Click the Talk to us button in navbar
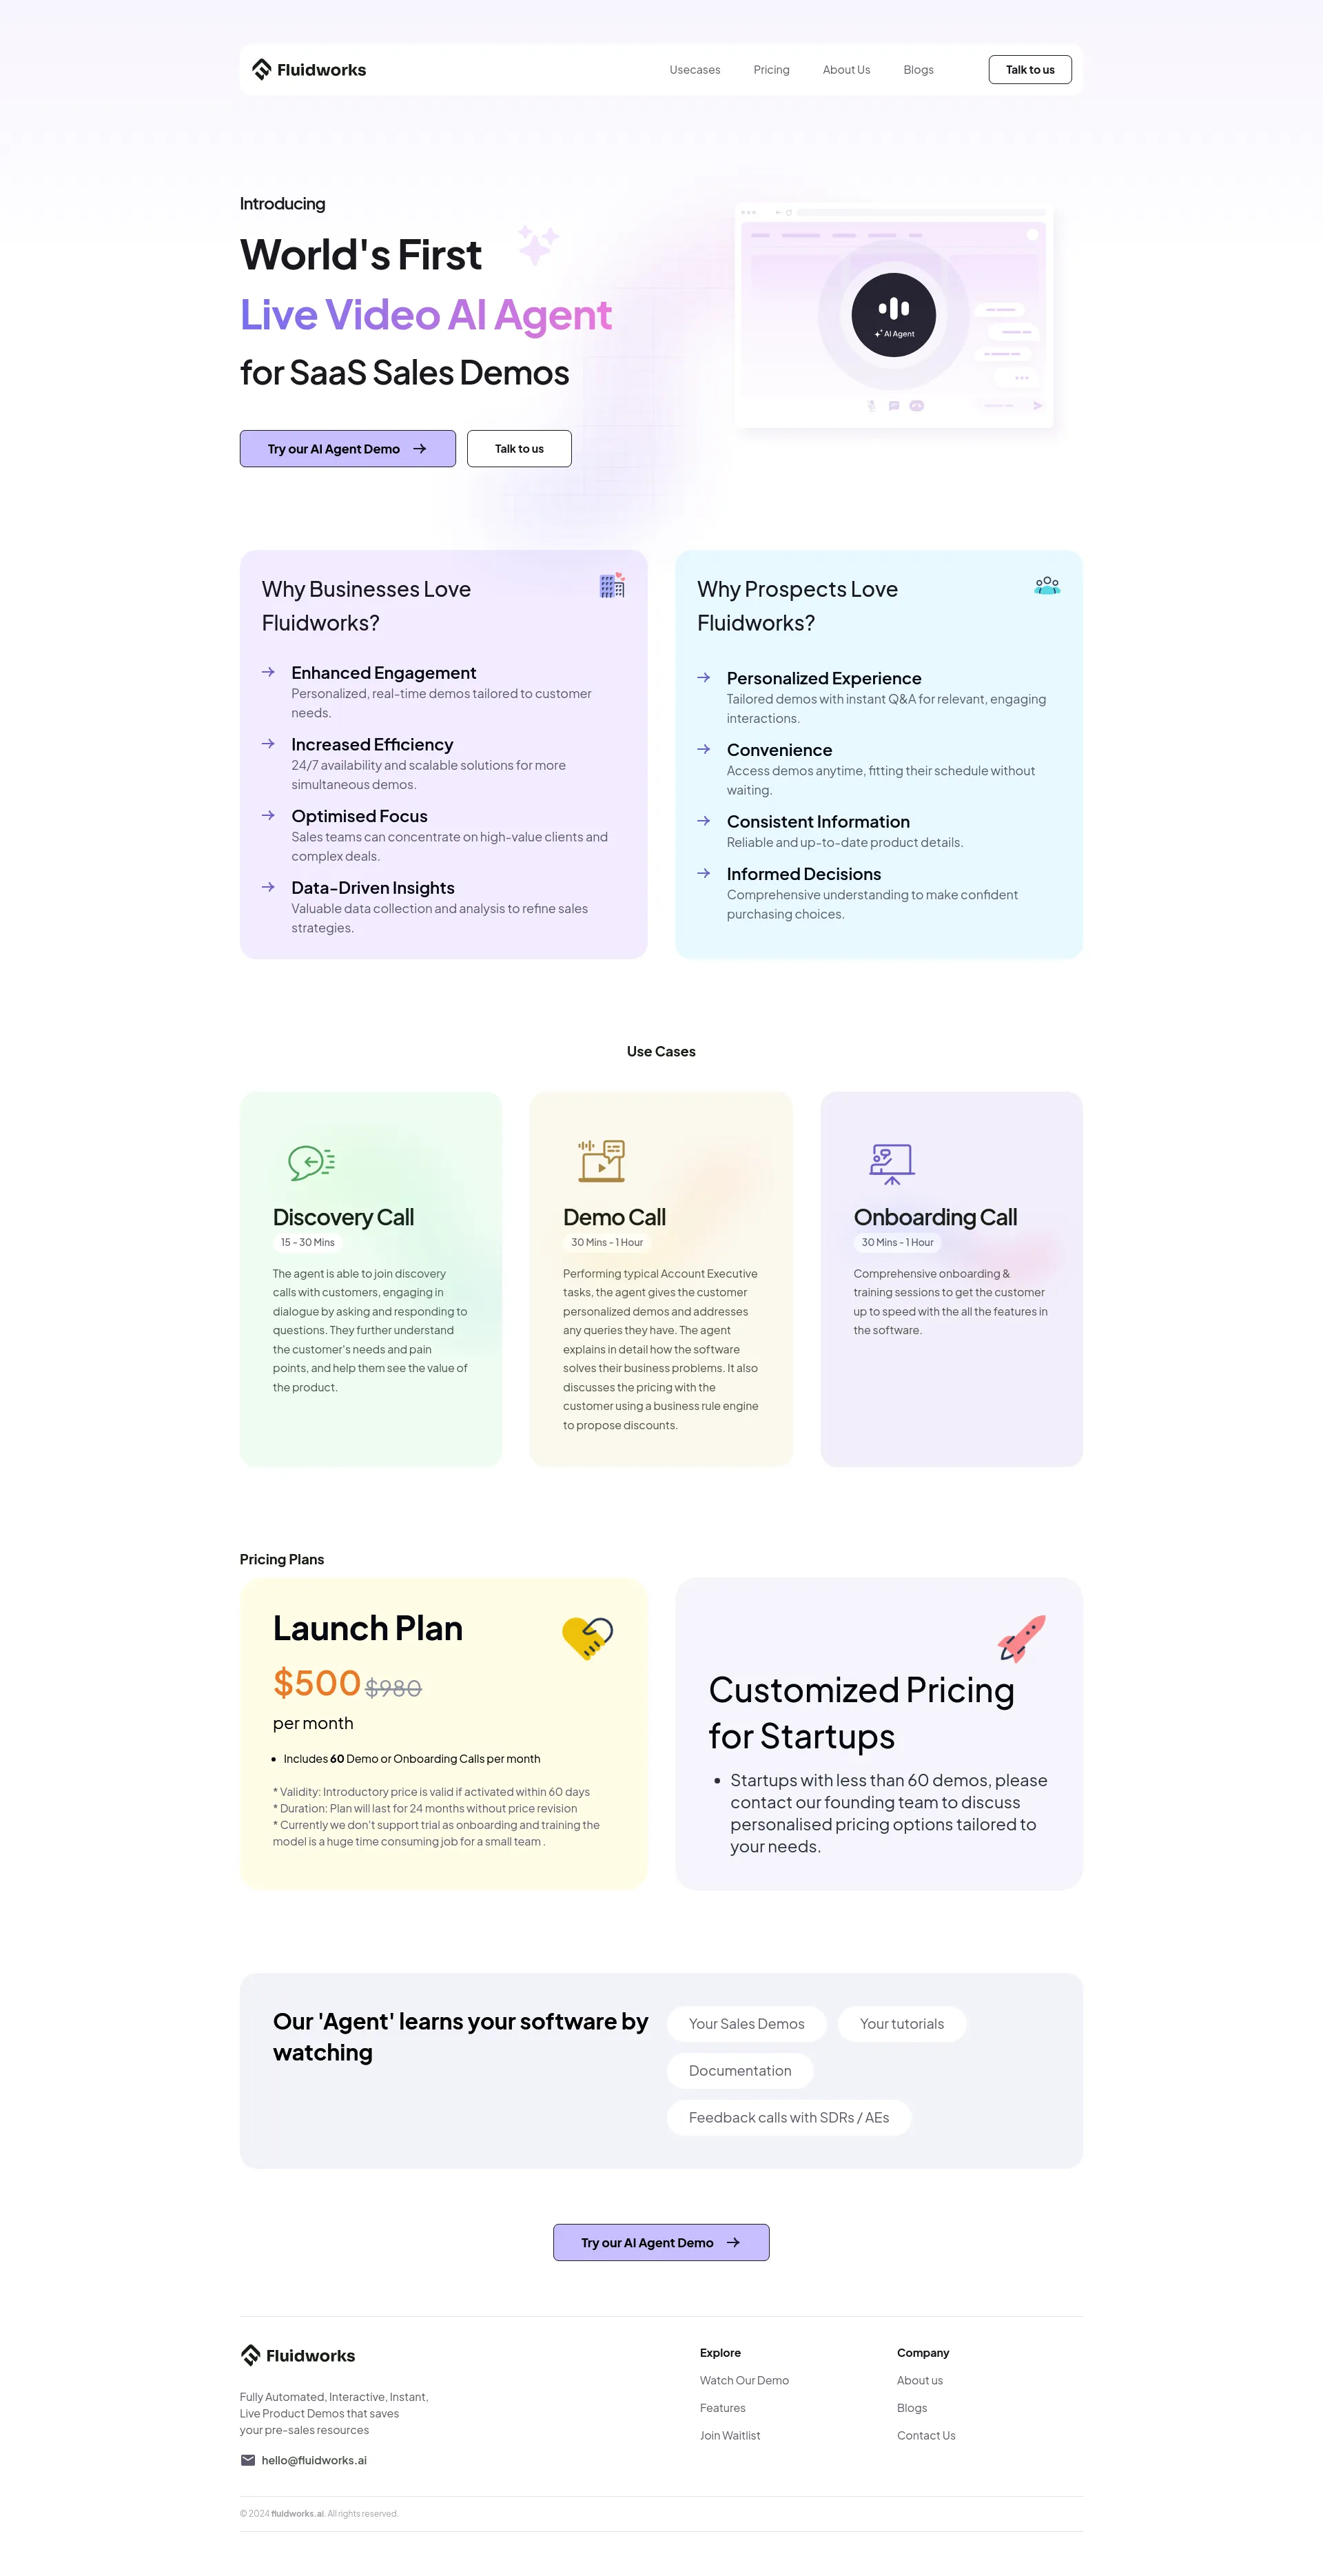 1027,69
